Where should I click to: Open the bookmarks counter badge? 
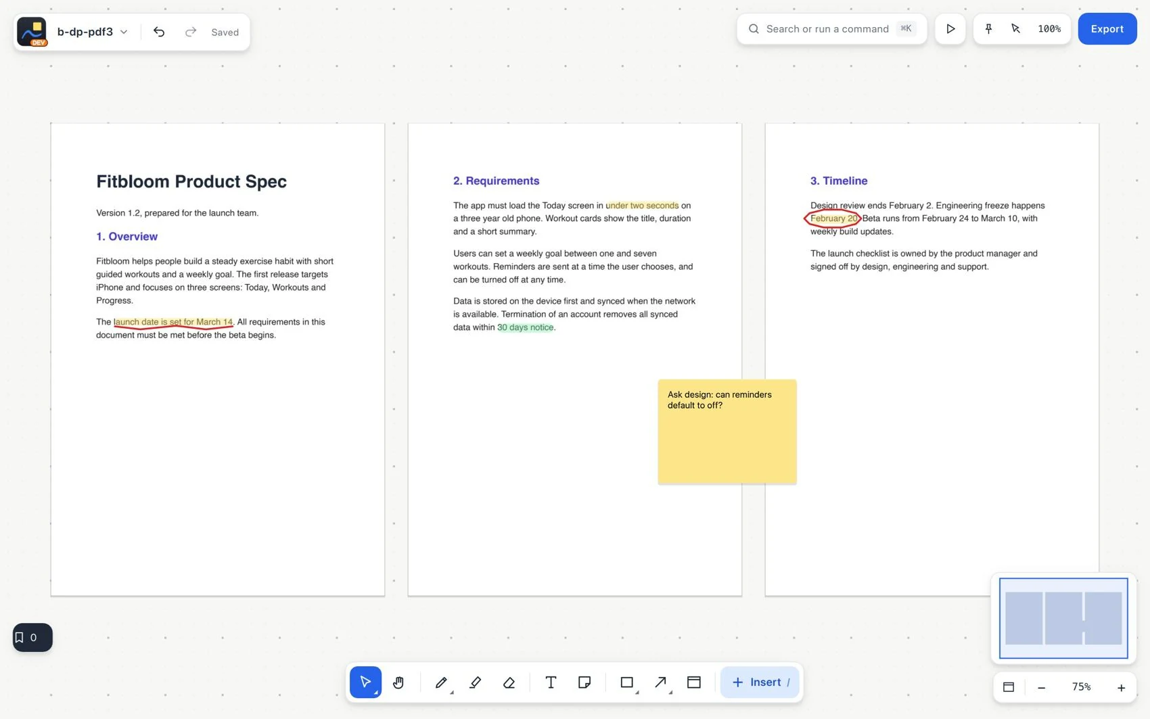coord(32,637)
